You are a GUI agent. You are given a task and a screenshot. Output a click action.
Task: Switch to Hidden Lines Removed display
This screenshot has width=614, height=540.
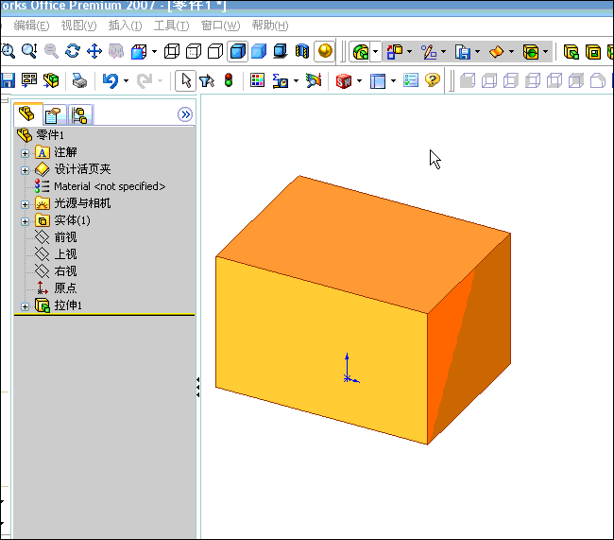click(x=215, y=51)
